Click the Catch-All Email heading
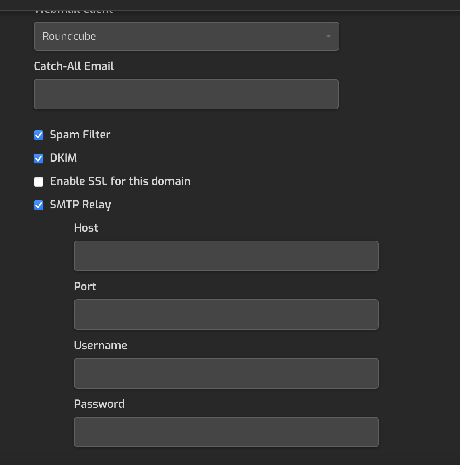The image size is (460, 465). (x=74, y=66)
